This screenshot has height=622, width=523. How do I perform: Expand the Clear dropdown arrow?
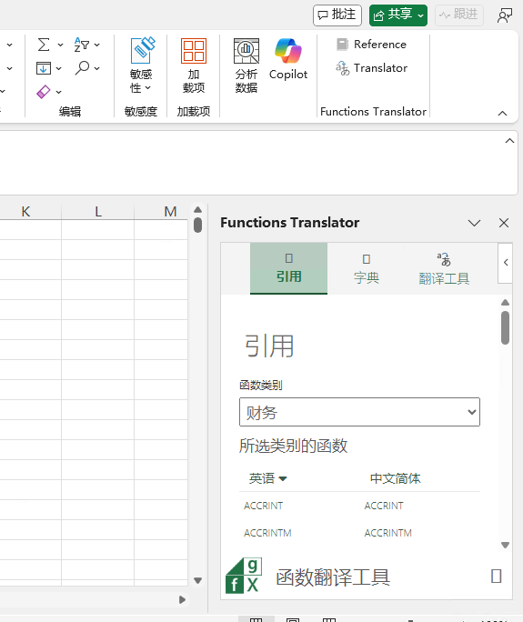pos(59,92)
